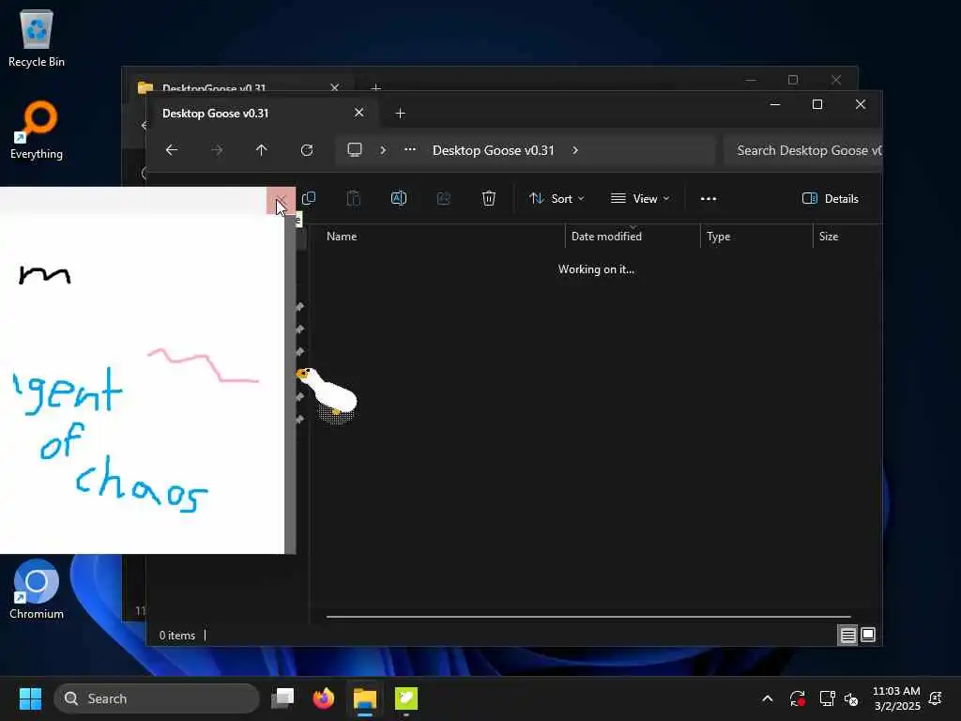The height and width of the screenshot is (721, 961).
Task: Open Task View on taskbar
Action: point(283,698)
